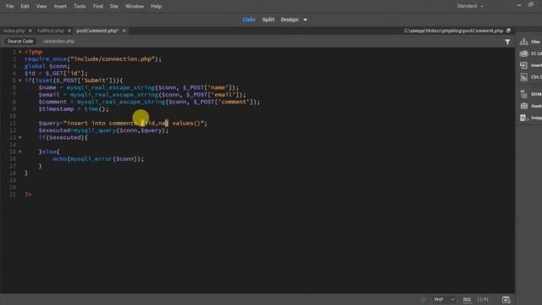Restore down the Dreamweaver window
The height and width of the screenshot is (305, 542).
pos(531,5)
